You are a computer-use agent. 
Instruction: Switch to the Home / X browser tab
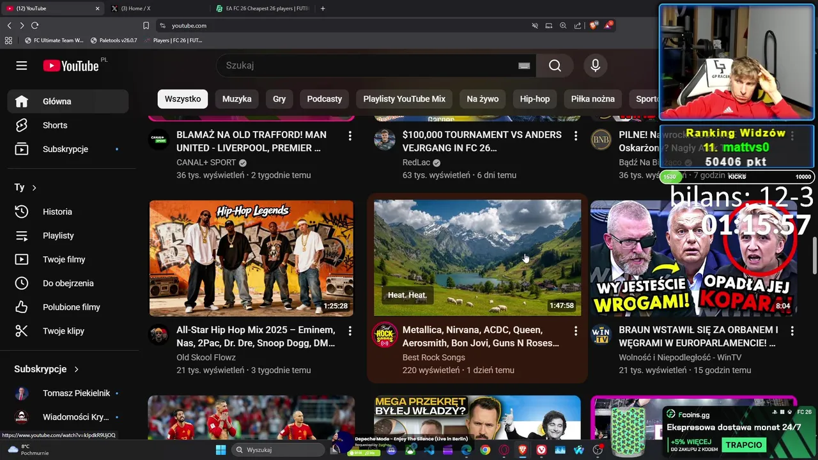click(x=157, y=8)
